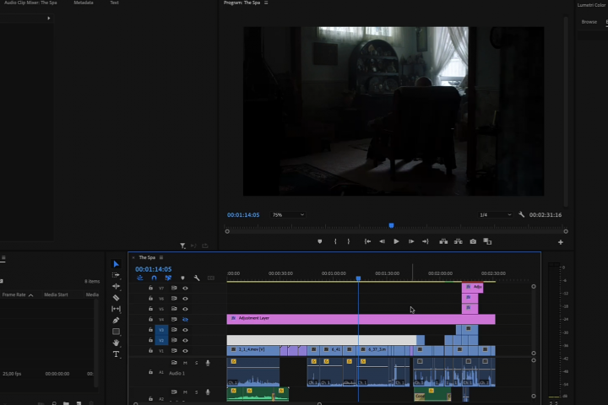Toggle Linked Selection in timeline
608x405 pixels.
click(x=168, y=278)
